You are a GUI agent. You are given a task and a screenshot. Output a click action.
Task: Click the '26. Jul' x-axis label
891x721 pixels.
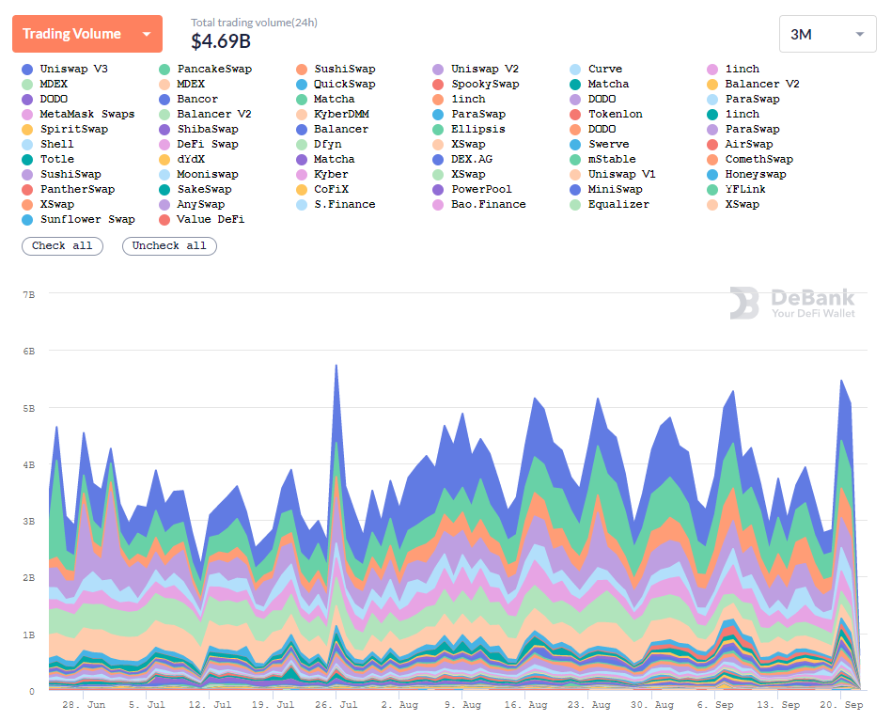tap(336, 704)
